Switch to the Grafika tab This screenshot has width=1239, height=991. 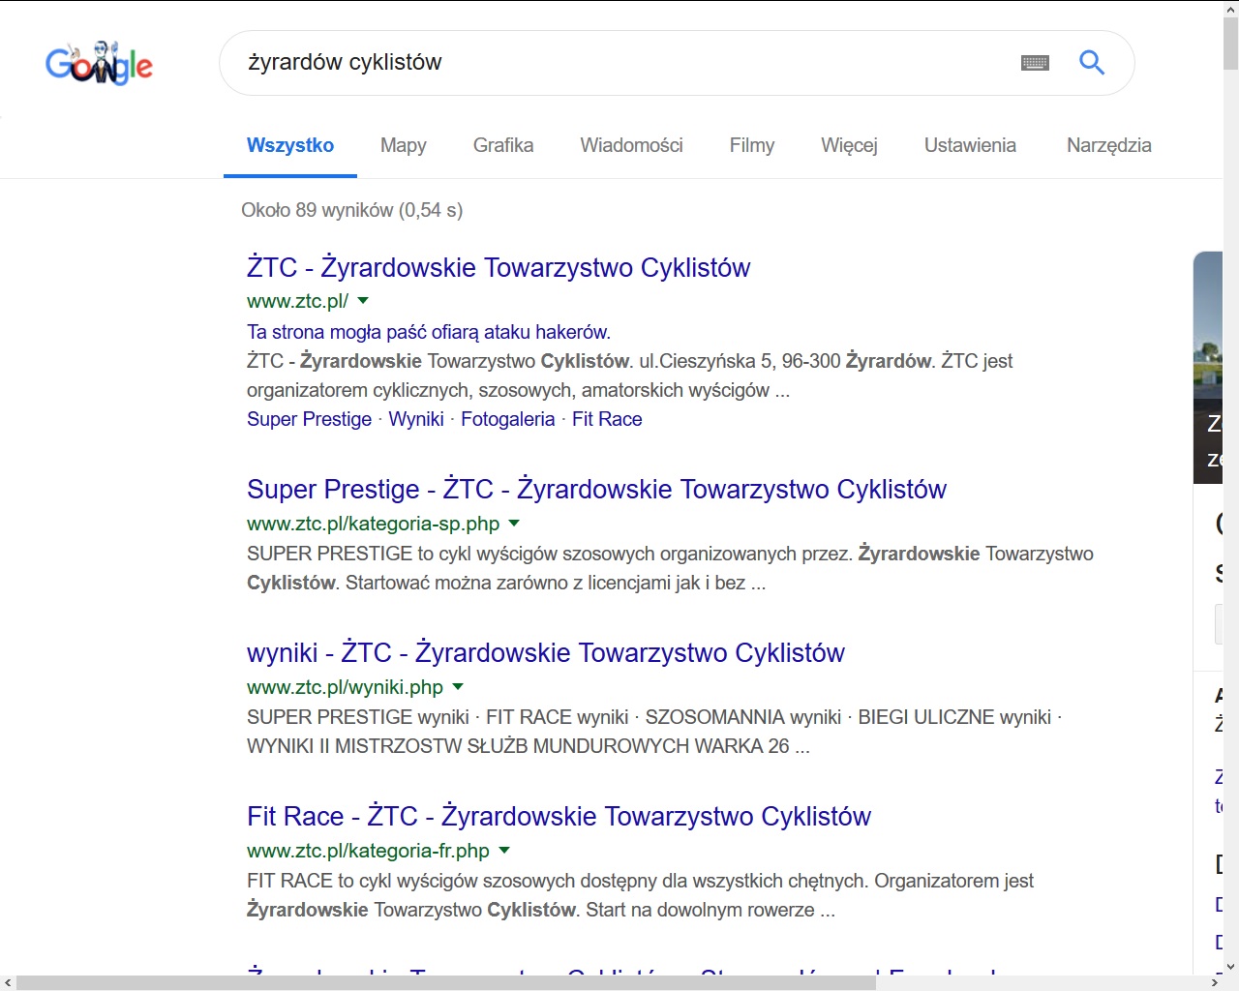coord(503,145)
